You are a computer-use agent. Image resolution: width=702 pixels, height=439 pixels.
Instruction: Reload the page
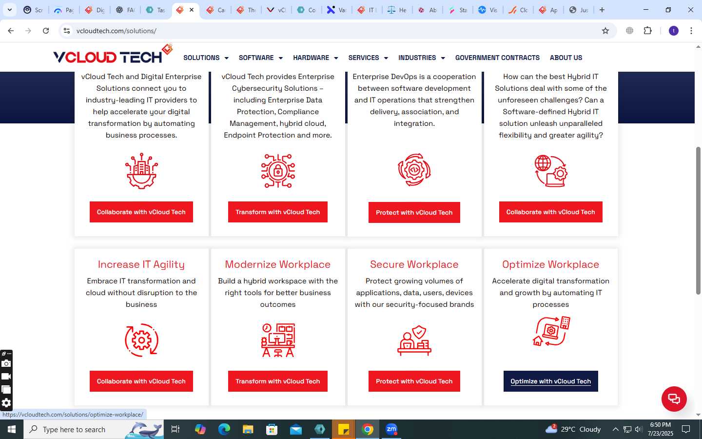pos(46,31)
